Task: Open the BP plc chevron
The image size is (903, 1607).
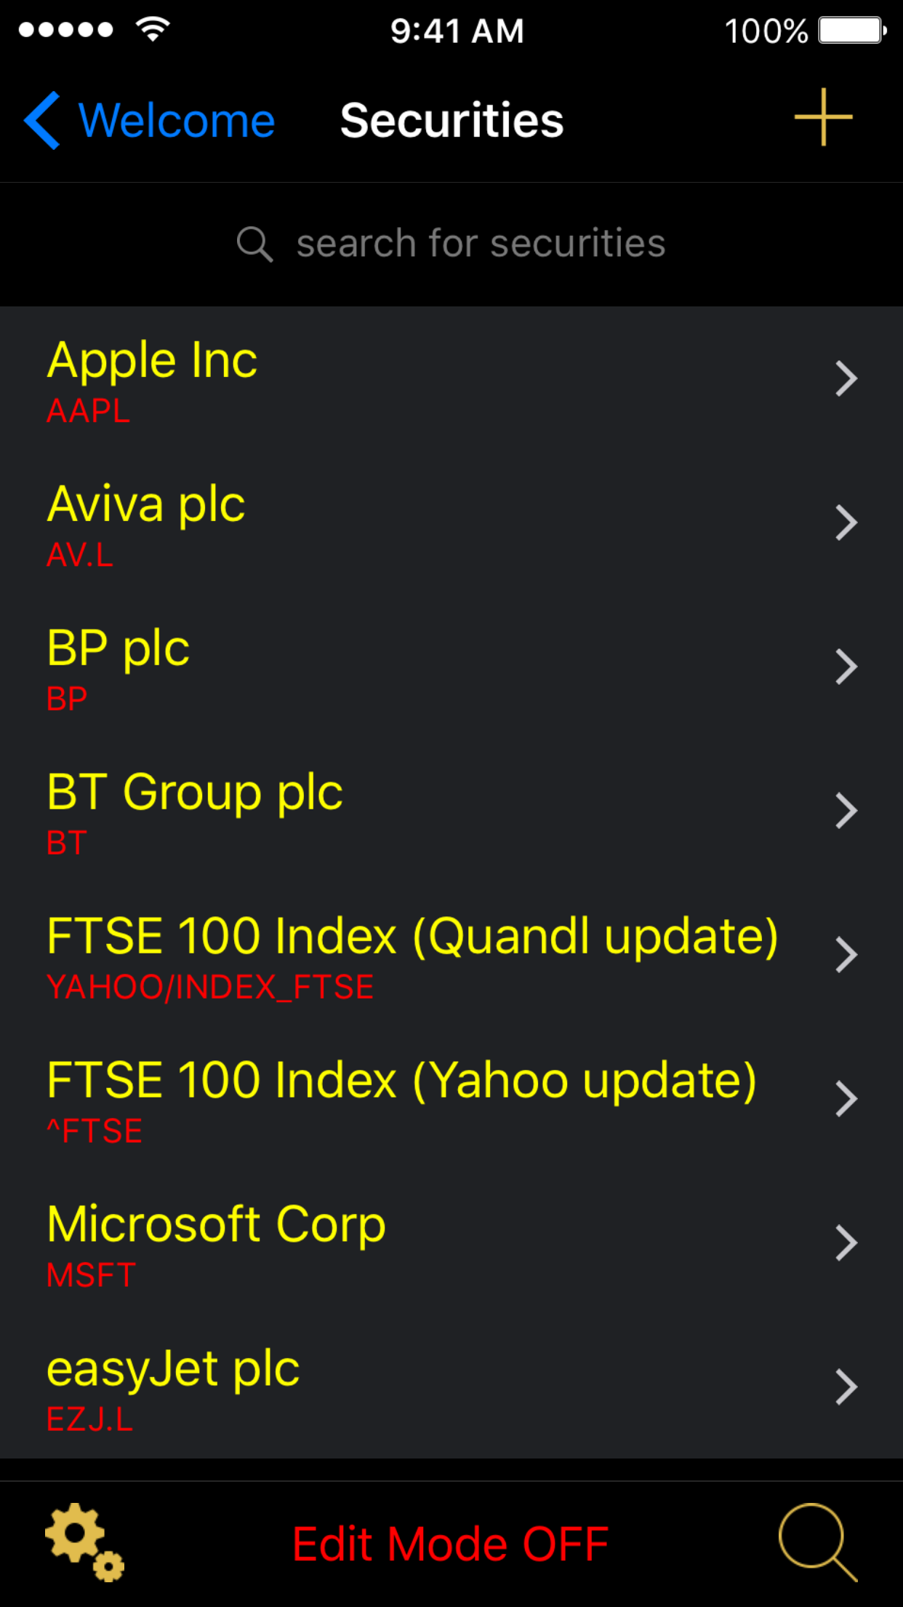Action: coord(846,667)
